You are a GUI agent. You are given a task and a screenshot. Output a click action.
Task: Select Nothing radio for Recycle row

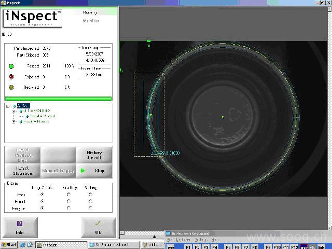pos(90,208)
